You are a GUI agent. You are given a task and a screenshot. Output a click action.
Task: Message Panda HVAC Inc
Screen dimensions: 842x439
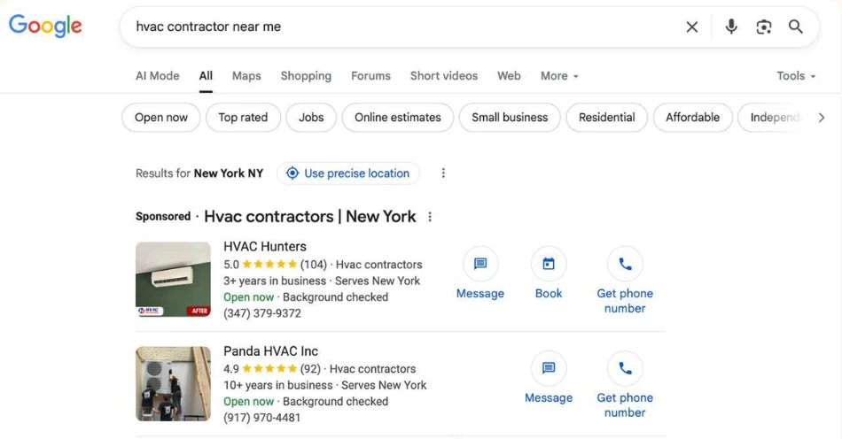pos(549,369)
